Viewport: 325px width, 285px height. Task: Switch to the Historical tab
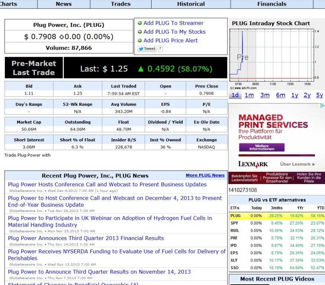click(x=191, y=4)
